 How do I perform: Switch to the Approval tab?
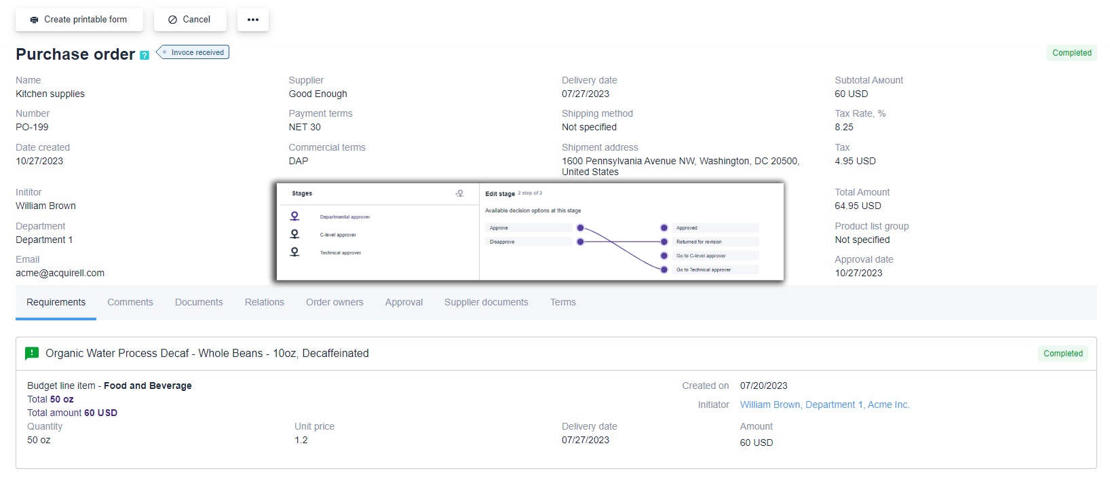[404, 303]
